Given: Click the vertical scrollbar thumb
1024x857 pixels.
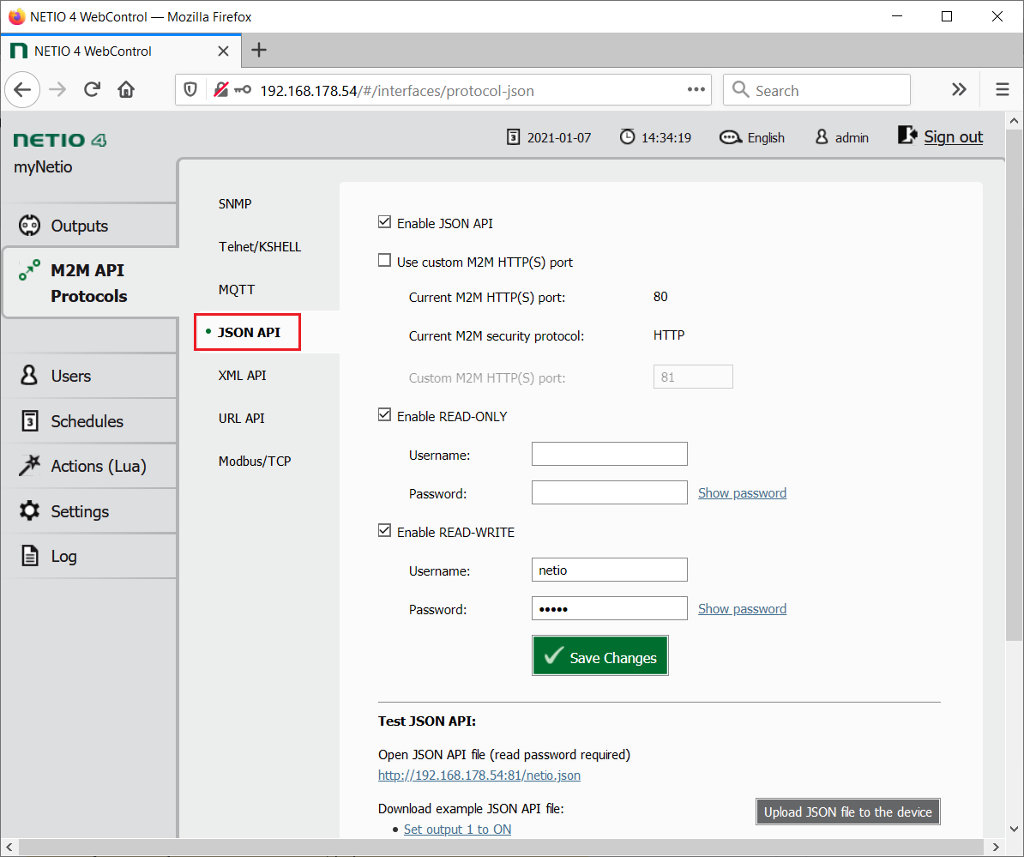Looking at the screenshot, I should coord(1014,385).
